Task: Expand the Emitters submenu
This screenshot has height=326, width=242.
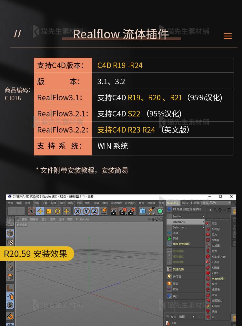Action: tap(186, 216)
